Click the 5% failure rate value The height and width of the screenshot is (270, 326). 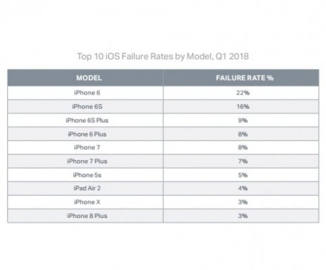pos(243,175)
